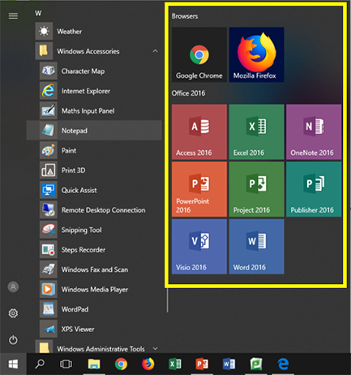This screenshot has height=375, width=351.
Task: Click the app list scrollbar
Action: [168, 300]
